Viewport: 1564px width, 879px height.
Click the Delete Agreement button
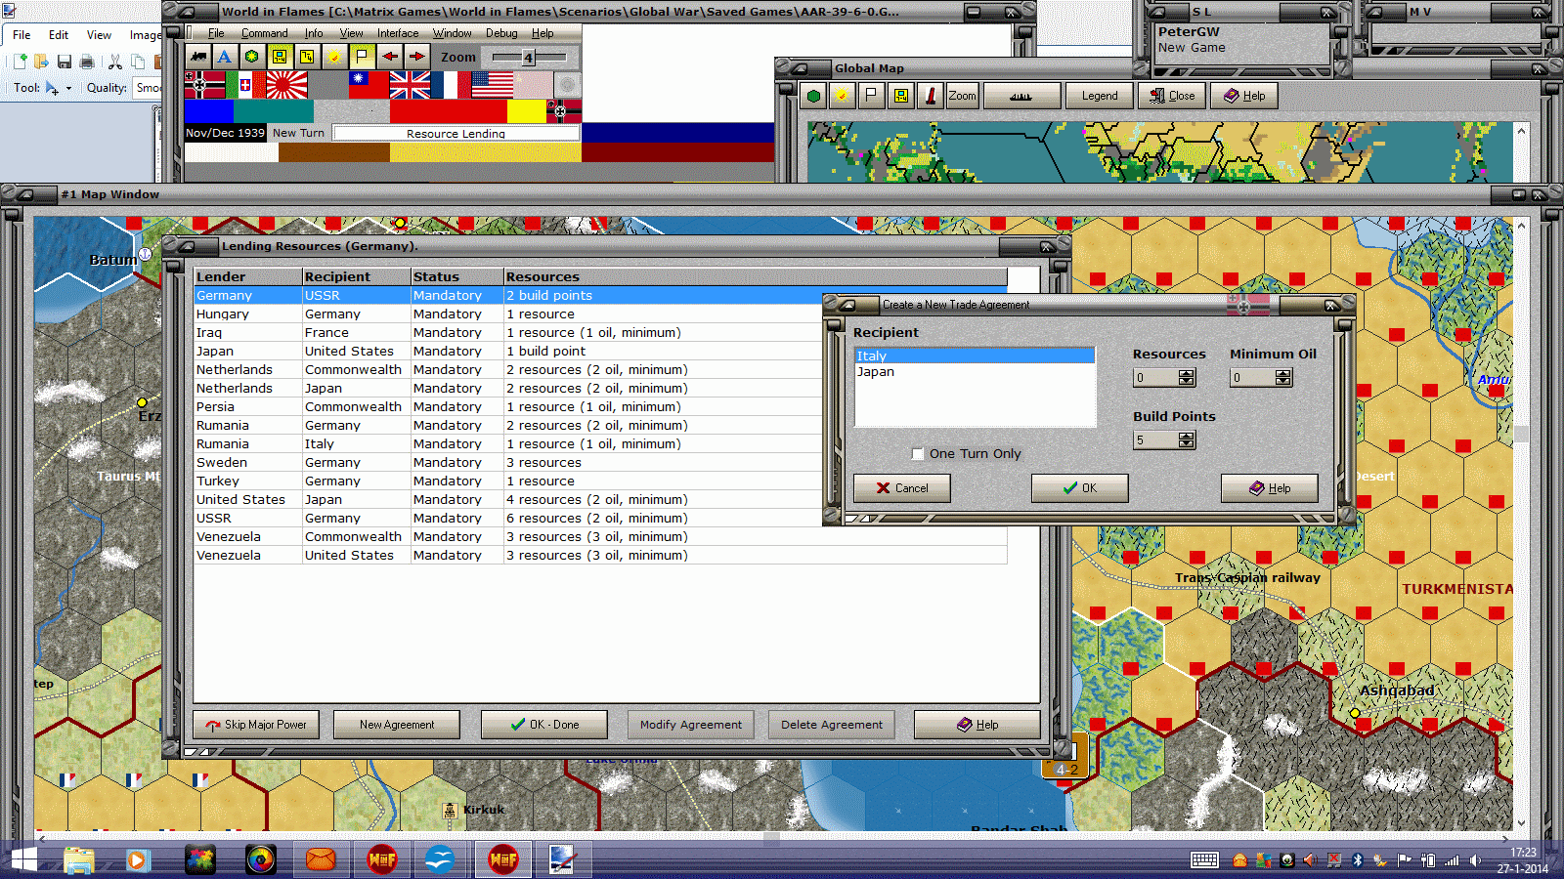832,725
